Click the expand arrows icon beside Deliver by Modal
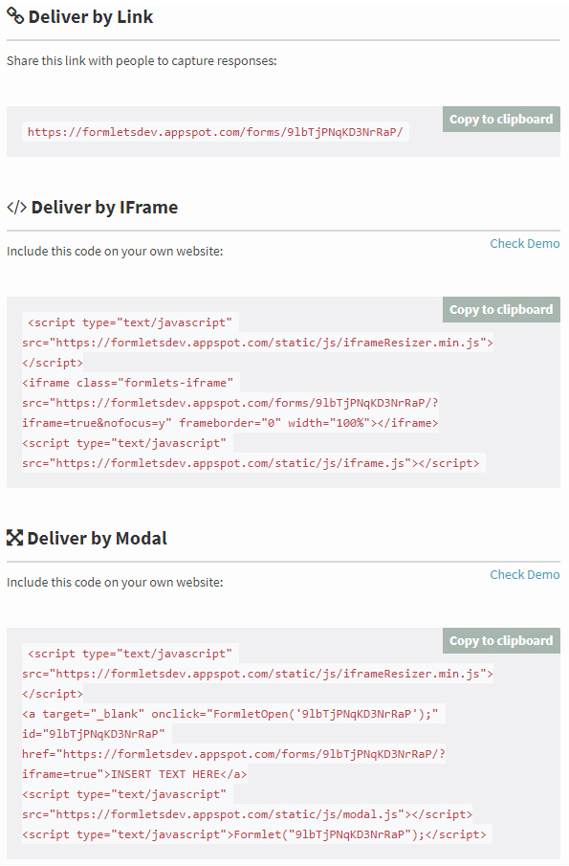569x866 pixels. pos(15,538)
